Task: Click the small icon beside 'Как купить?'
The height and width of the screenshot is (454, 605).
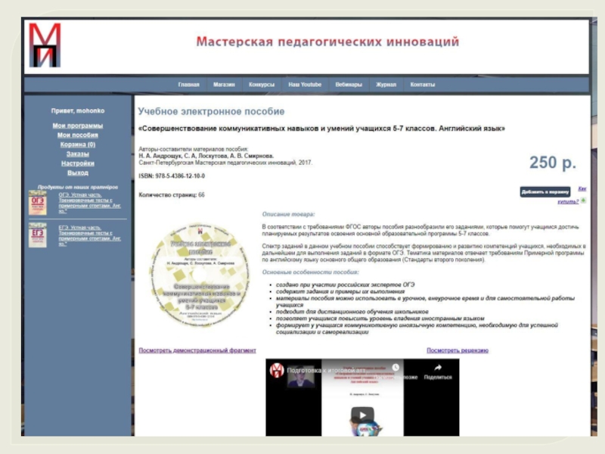Action: [x=582, y=201]
